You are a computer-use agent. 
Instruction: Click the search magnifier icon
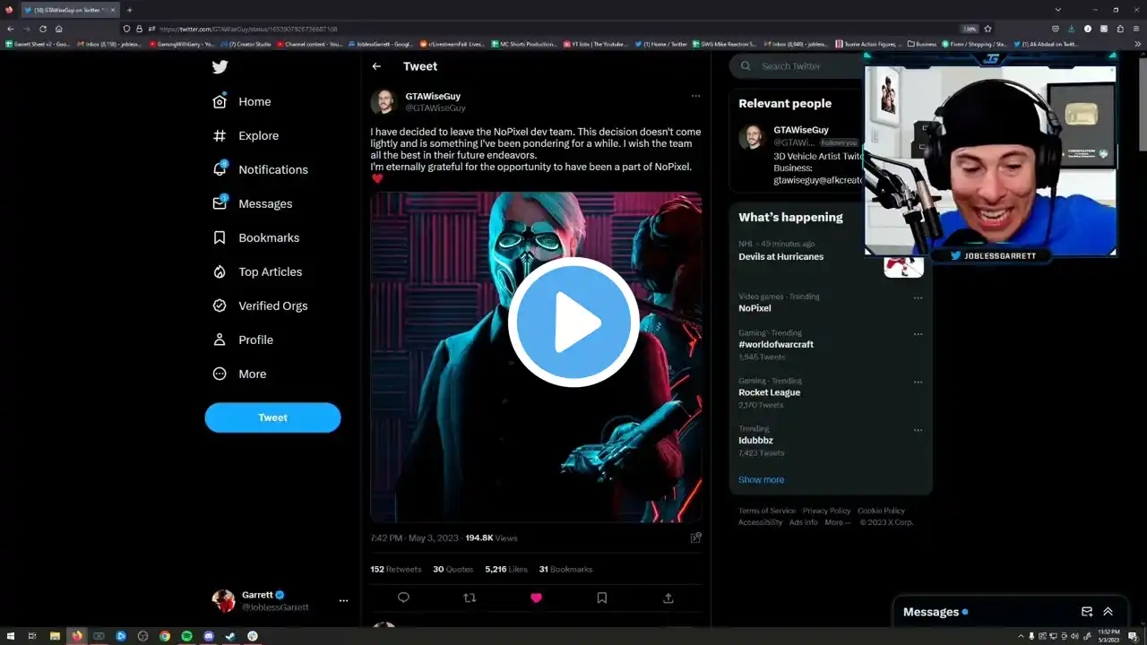(x=746, y=66)
